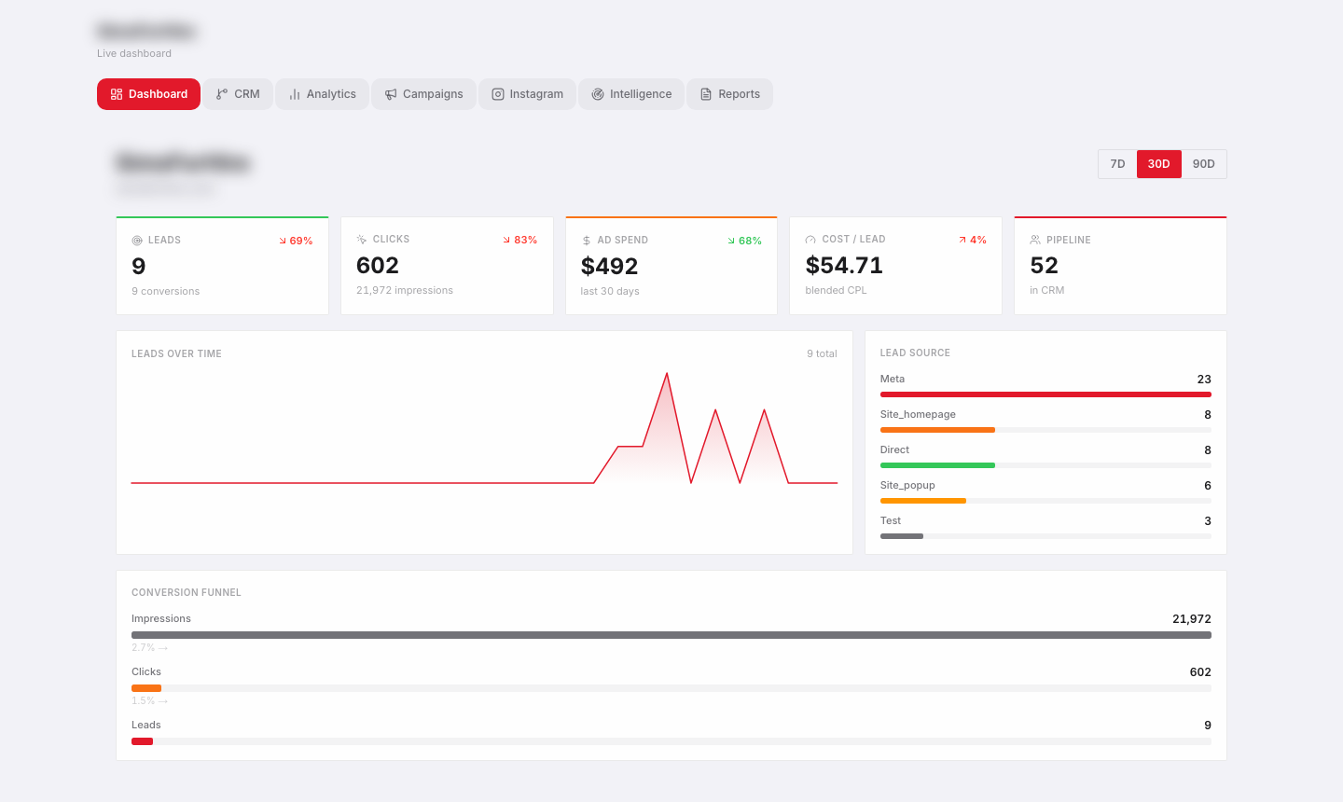This screenshot has width=1343, height=802.
Task: Click the $54.71 cost per lead
Action: tap(844, 266)
